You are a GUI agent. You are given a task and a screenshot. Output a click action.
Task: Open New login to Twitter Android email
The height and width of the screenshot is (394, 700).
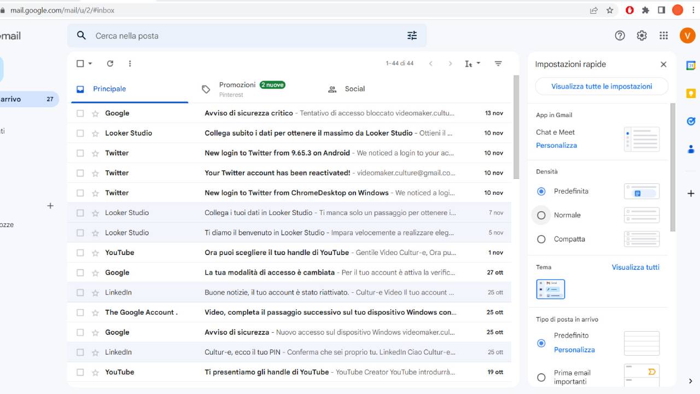pos(290,153)
